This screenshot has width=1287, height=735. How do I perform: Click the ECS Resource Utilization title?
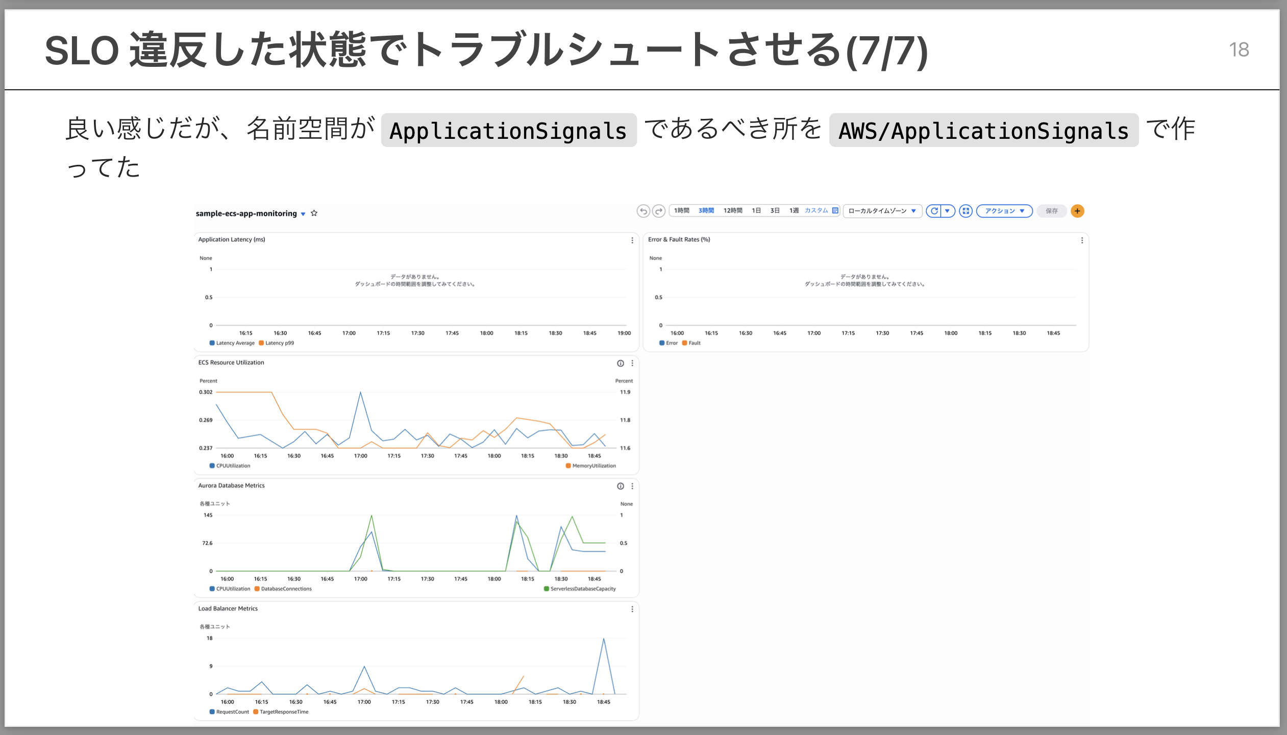click(231, 362)
